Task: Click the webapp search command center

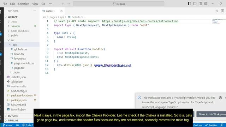Action: pos(119,4)
